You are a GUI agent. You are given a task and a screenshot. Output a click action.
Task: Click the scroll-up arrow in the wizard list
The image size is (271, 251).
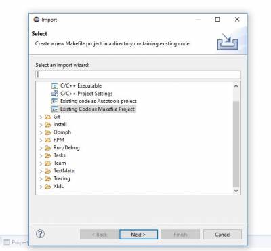(x=236, y=86)
